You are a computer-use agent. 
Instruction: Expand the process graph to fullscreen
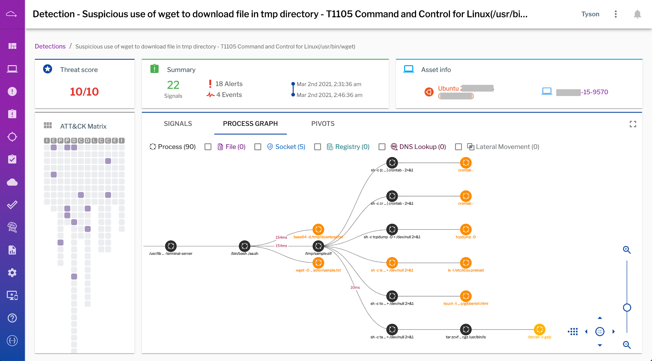[633, 124]
